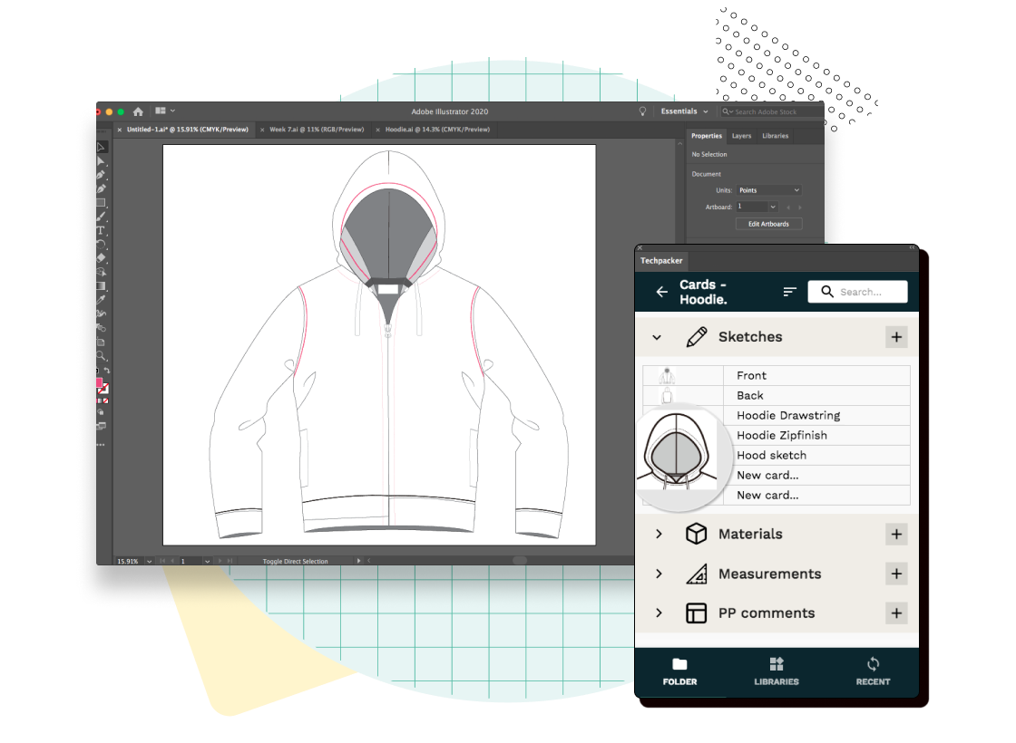
Task: Expand the Materials section
Action: pyautogui.click(x=659, y=535)
